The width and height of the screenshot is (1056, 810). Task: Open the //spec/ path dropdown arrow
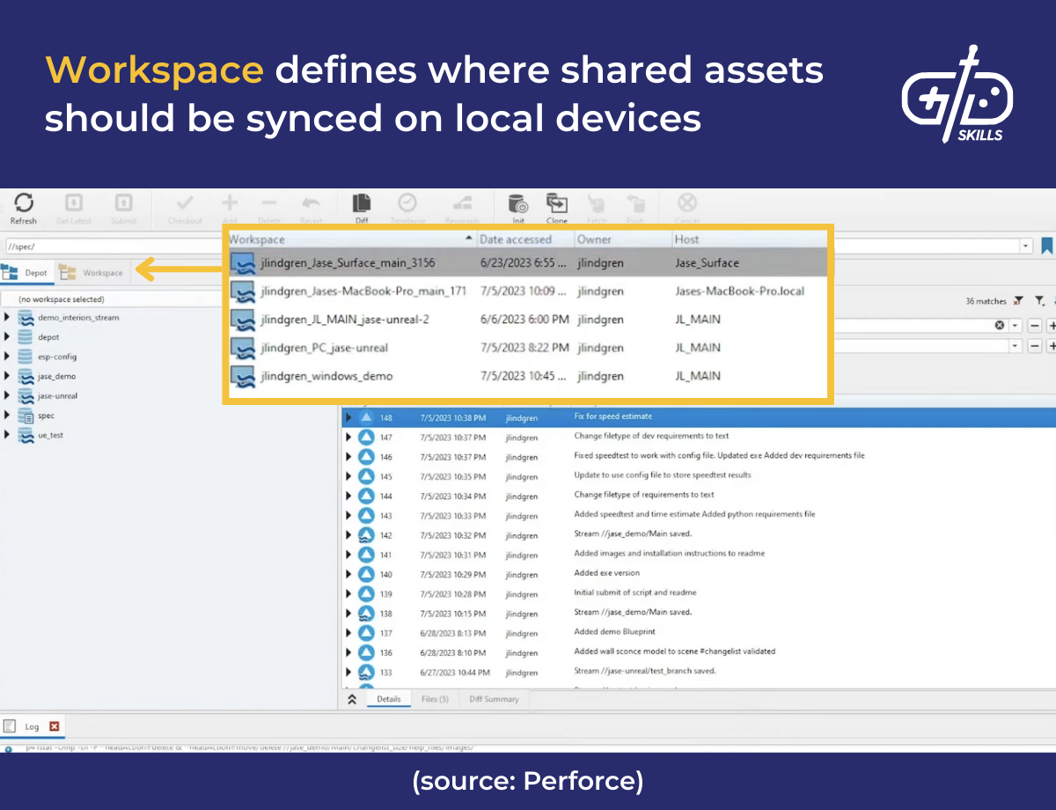1027,244
